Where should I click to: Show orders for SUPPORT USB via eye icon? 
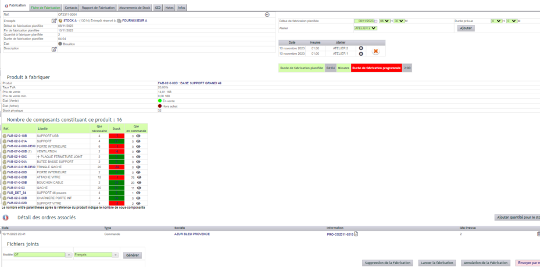point(138,136)
